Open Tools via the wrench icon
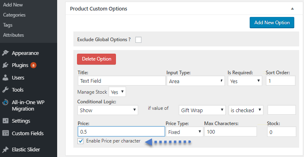Screen dimensions: 304x157 5,90
